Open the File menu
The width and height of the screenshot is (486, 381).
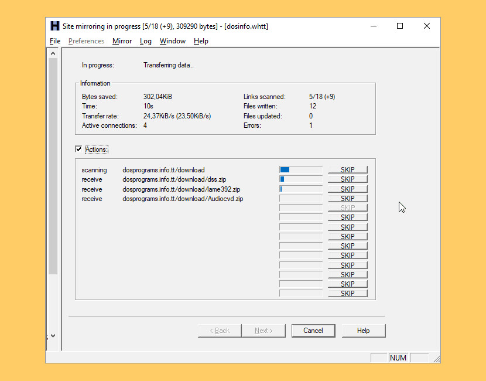click(x=55, y=41)
